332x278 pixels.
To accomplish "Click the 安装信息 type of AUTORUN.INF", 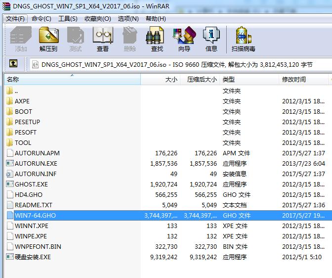I will pyautogui.click(x=235, y=174).
